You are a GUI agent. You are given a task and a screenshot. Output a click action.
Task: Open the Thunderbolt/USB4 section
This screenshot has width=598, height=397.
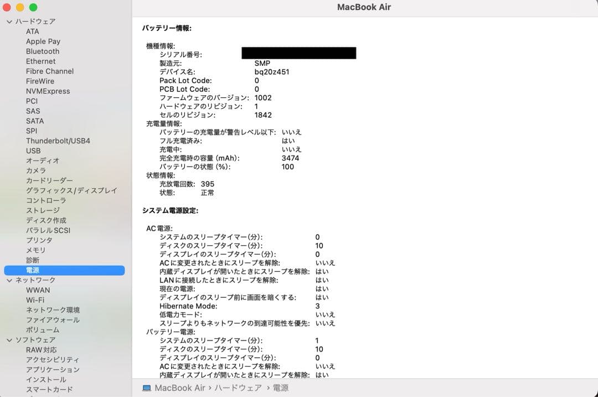(58, 141)
